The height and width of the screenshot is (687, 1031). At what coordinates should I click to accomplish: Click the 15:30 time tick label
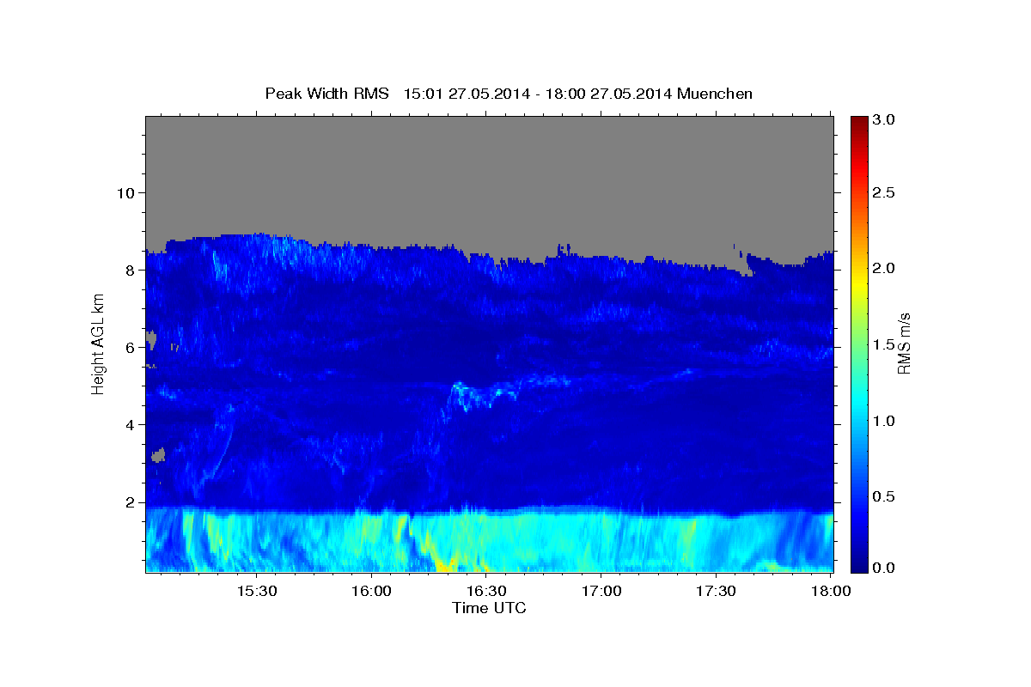(256, 592)
